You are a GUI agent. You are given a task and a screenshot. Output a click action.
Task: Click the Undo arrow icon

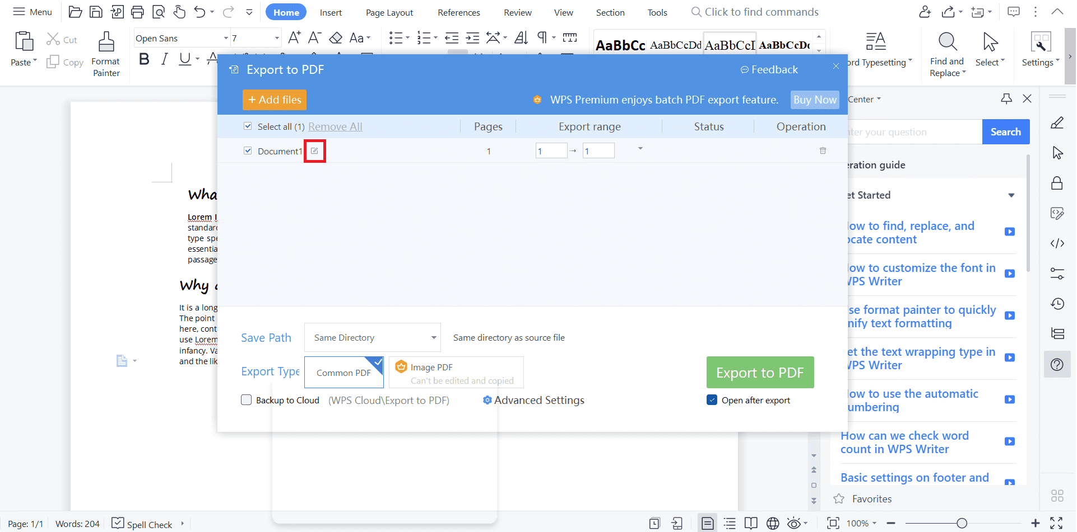tap(199, 12)
